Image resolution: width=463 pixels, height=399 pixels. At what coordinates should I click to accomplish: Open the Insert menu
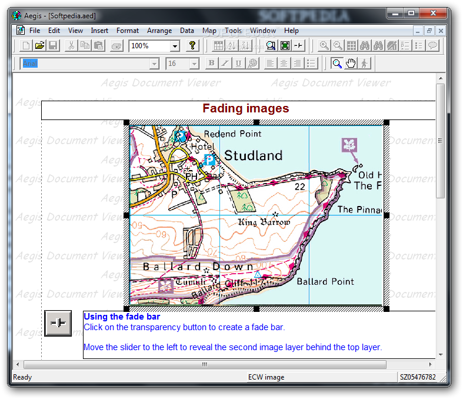(99, 31)
